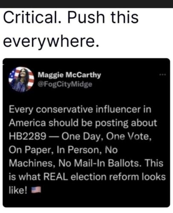Select the capitalized word "REAL"
Viewport: 173px width, 213px height.
(55, 177)
